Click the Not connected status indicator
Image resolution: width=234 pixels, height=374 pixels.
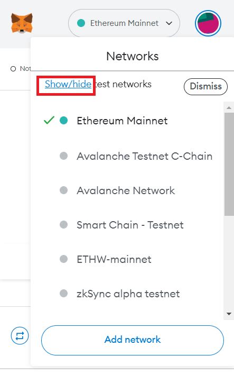[x=21, y=69]
